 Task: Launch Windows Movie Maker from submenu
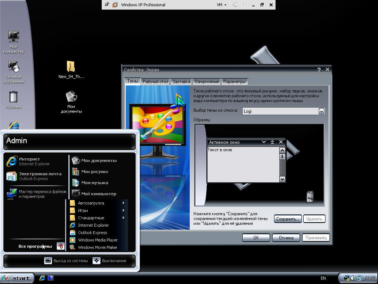coord(97,247)
